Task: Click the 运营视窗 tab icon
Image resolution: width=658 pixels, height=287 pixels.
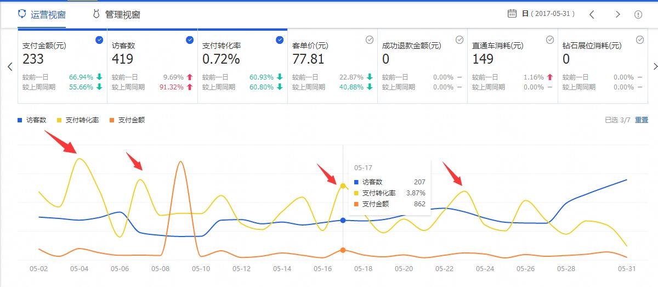Action: click(x=22, y=14)
